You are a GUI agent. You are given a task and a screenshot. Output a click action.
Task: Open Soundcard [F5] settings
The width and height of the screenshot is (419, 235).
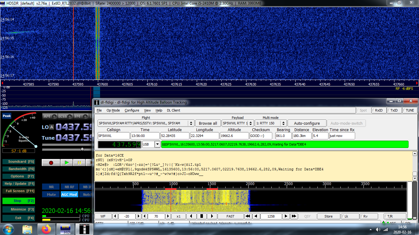coord(18,161)
